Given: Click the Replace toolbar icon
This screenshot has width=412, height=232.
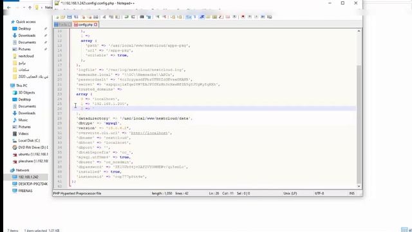Looking at the screenshot, I should click(149, 17).
